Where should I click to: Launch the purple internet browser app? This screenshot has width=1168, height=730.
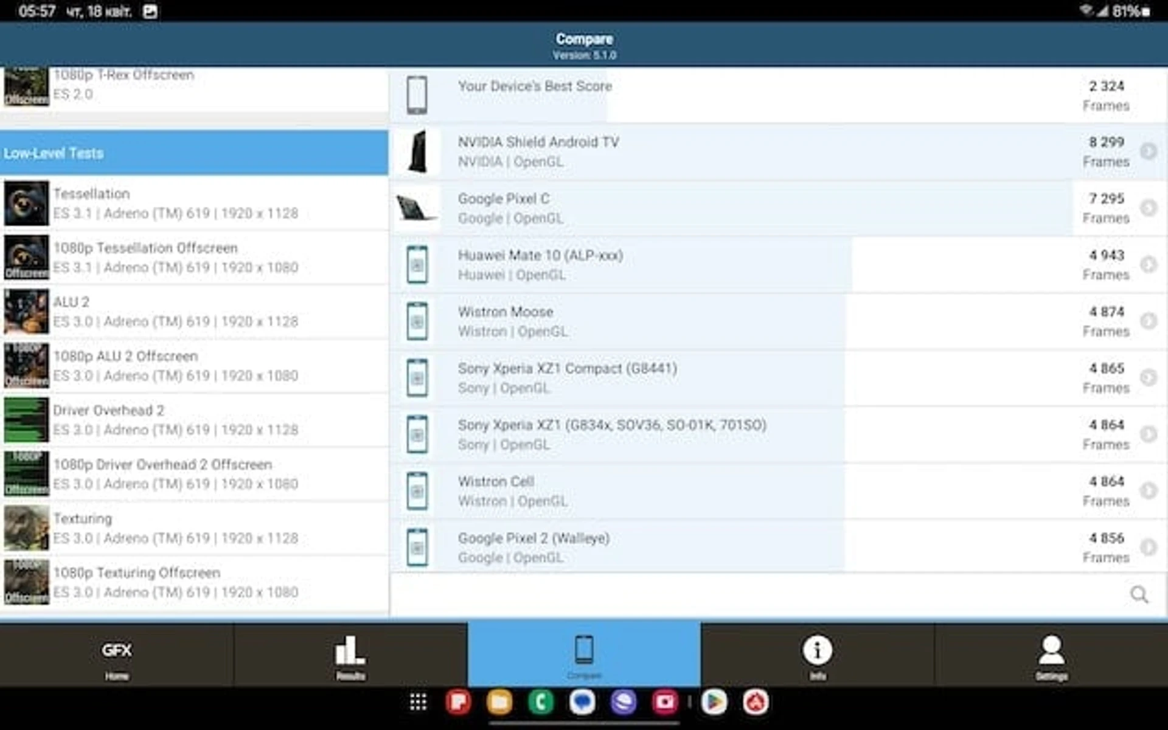click(624, 702)
